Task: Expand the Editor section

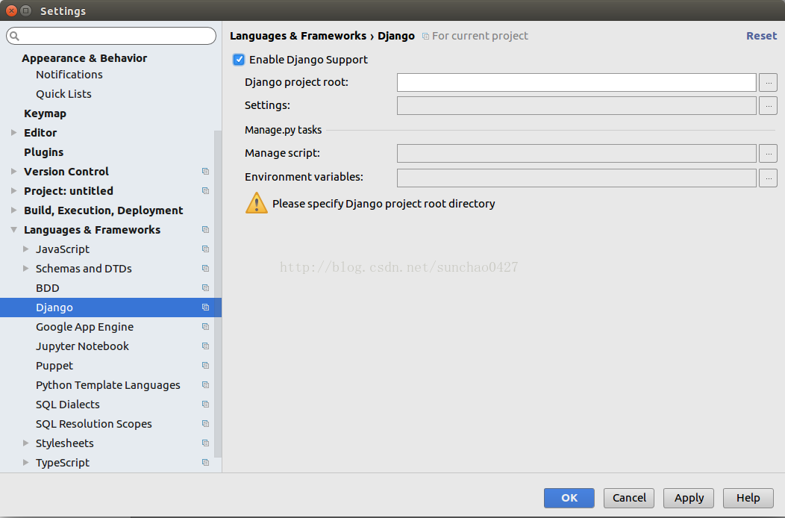Action: (x=14, y=133)
